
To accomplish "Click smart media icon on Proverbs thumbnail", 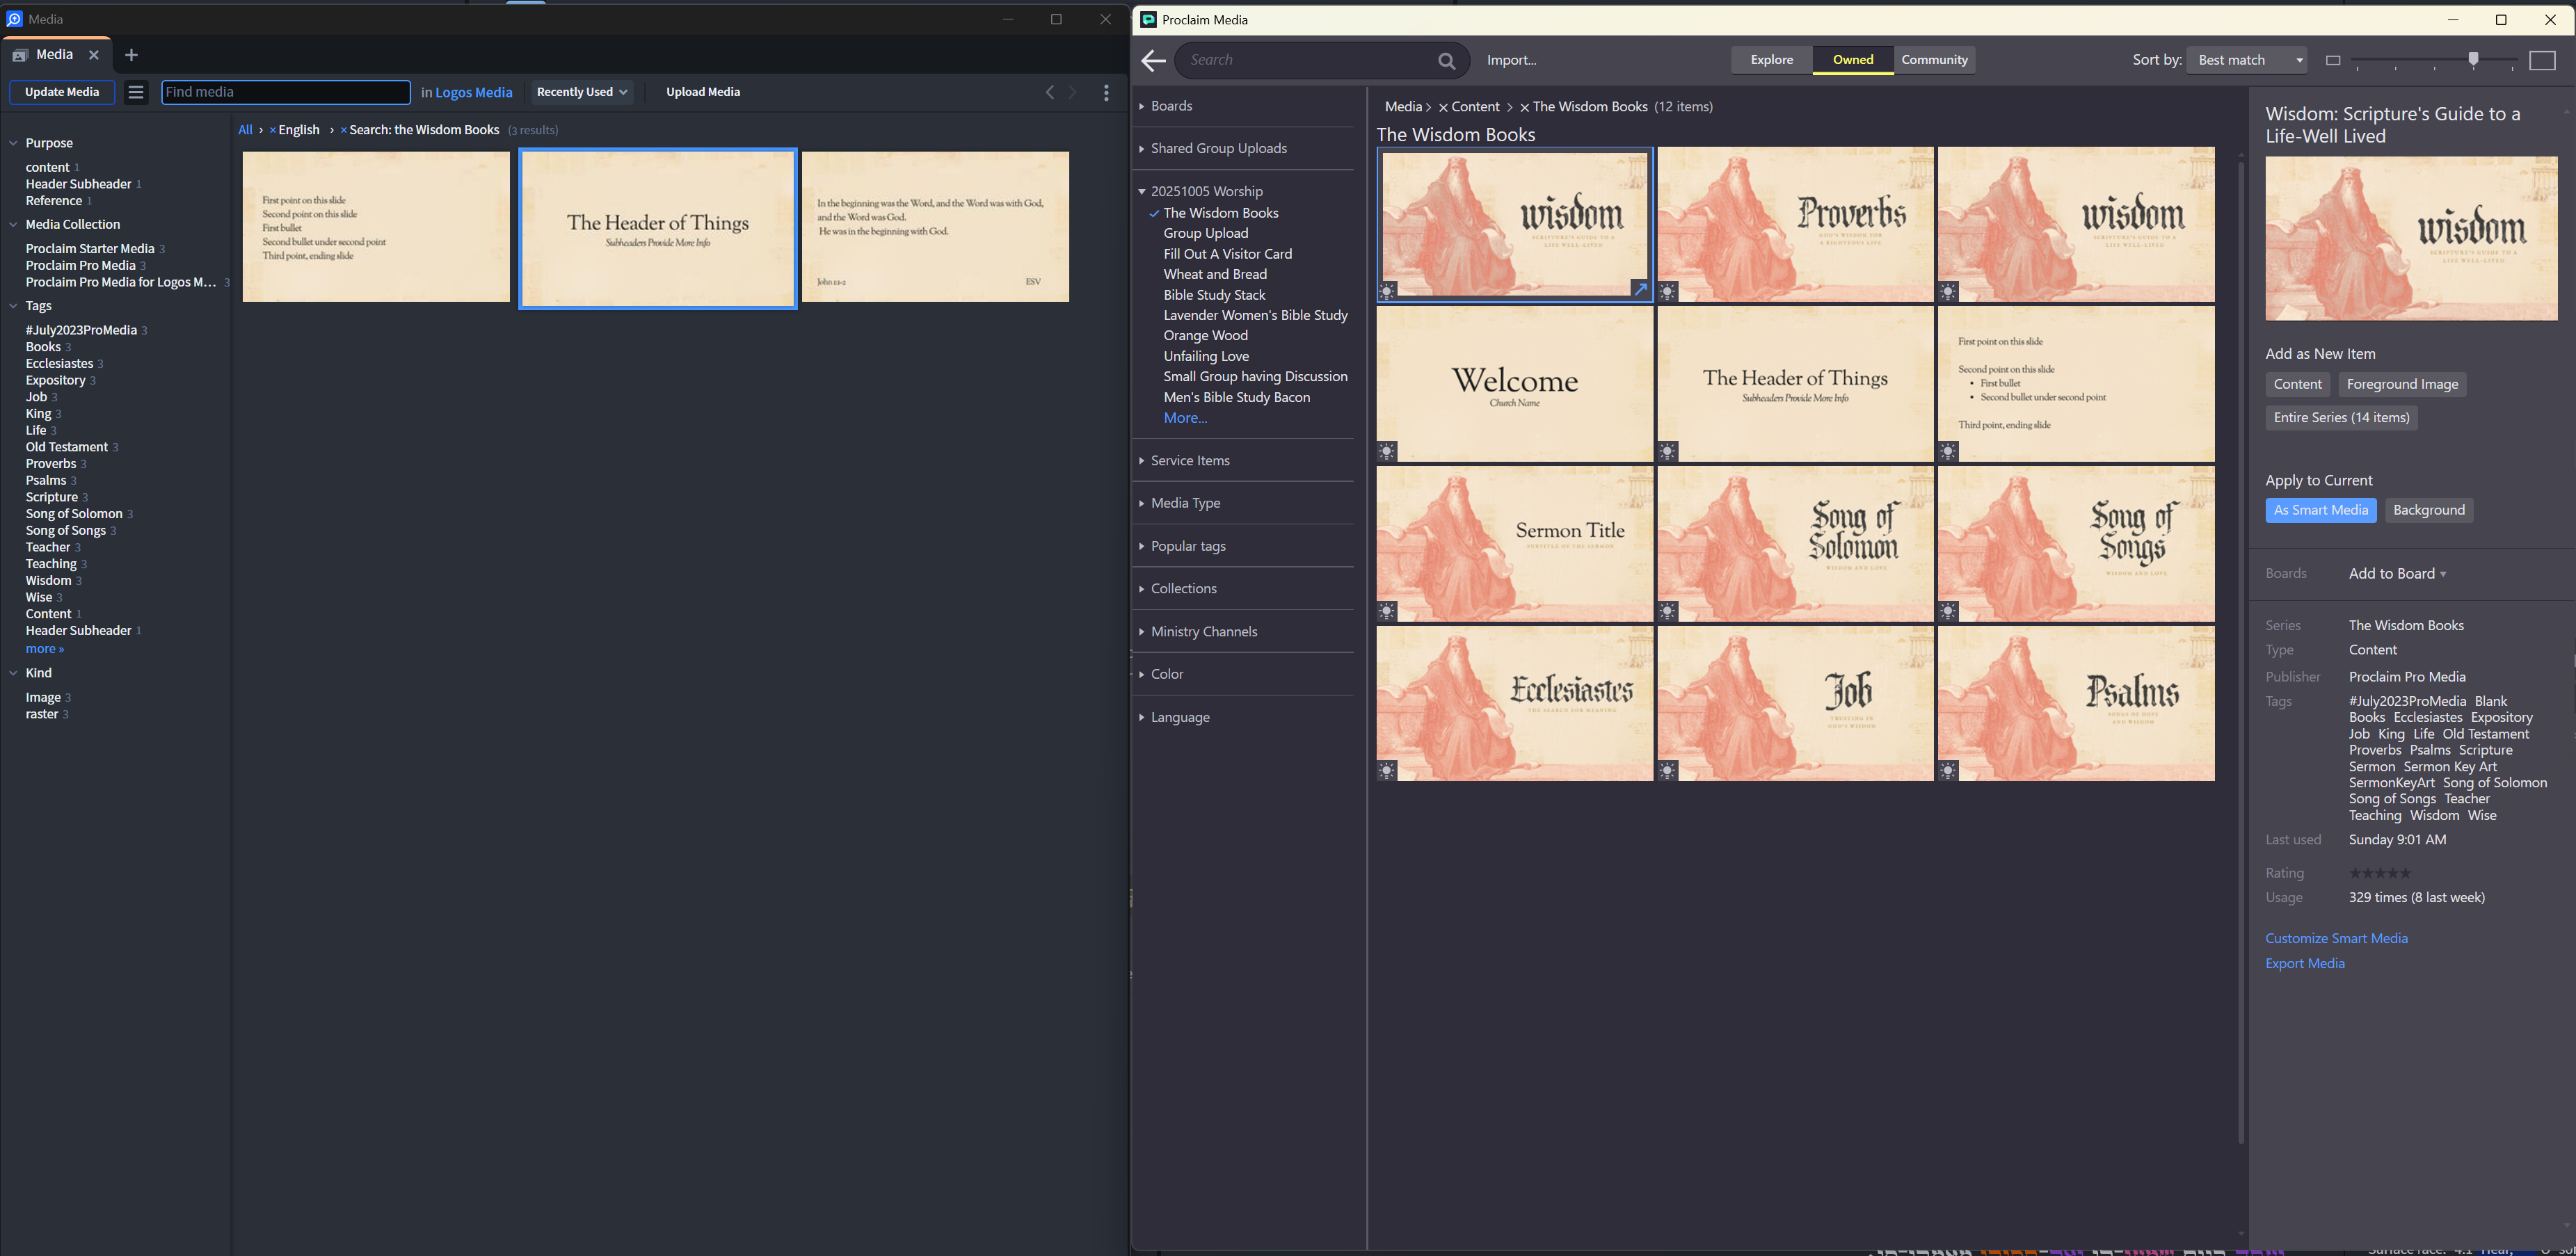I will click(x=1668, y=292).
